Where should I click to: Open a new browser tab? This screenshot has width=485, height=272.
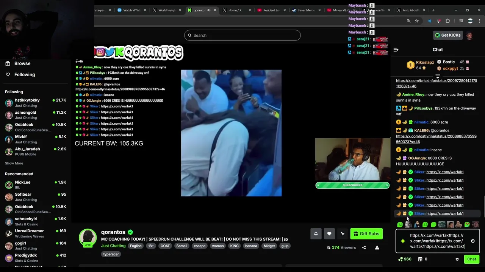(x=433, y=10)
